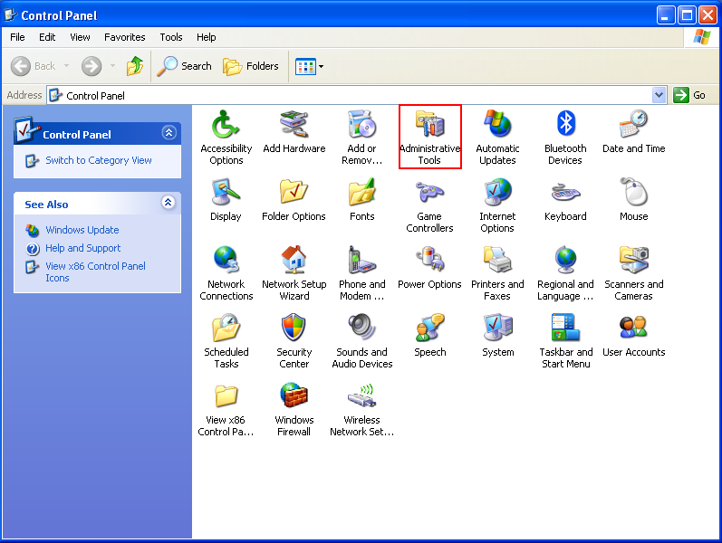Open Network Connections icon
722x543 pixels.
click(x=226, y=273)
